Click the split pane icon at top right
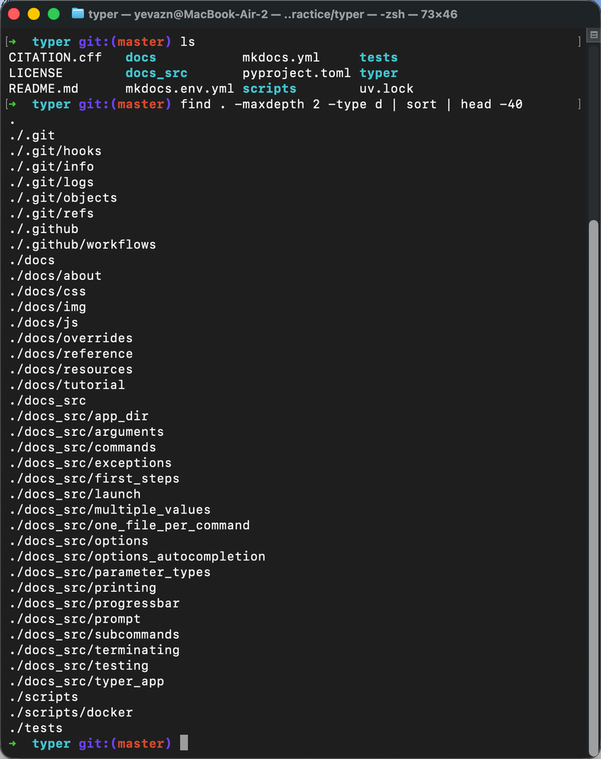Image resolution: width=601 pixels, height=759 pixels. [x=594, y=35]
